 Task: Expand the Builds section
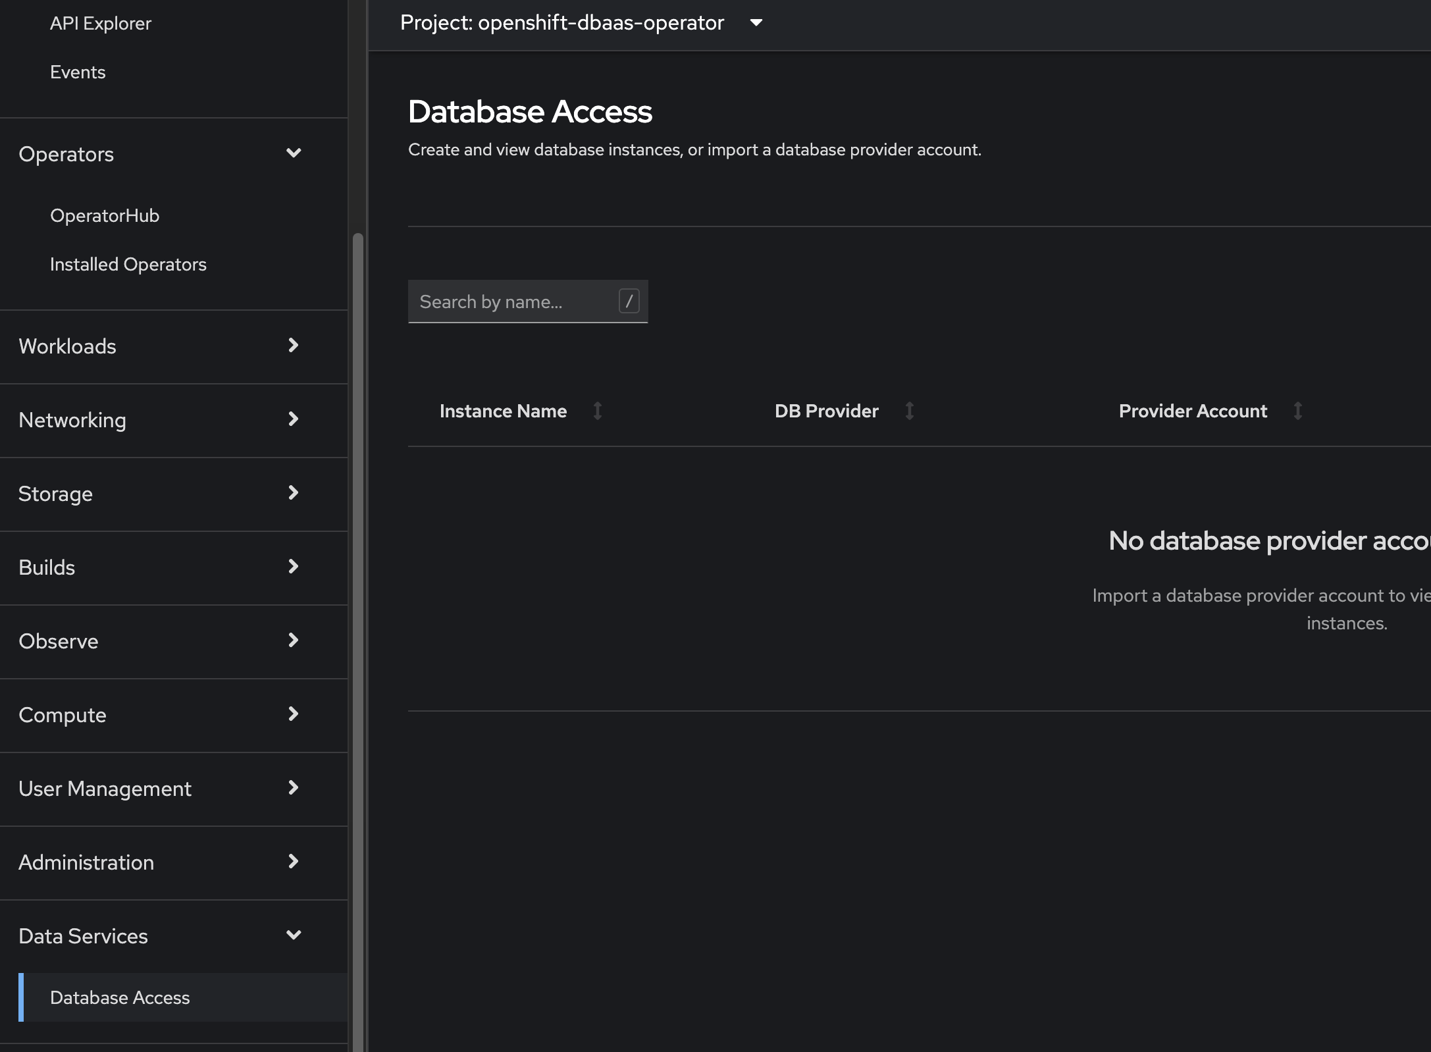click(158, 567)
